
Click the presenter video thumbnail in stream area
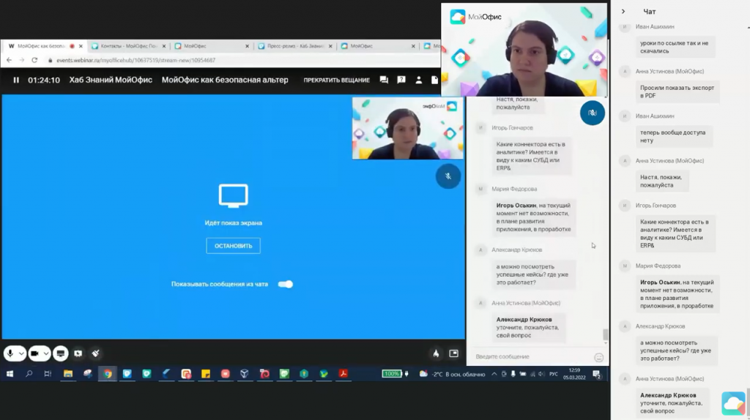(x=407, y=128)
